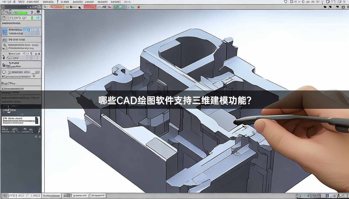Image resolution: width=349 pixels, height=199 pixels.
Task: Click the white text box in the dark panel
Action: click(21, 121)
